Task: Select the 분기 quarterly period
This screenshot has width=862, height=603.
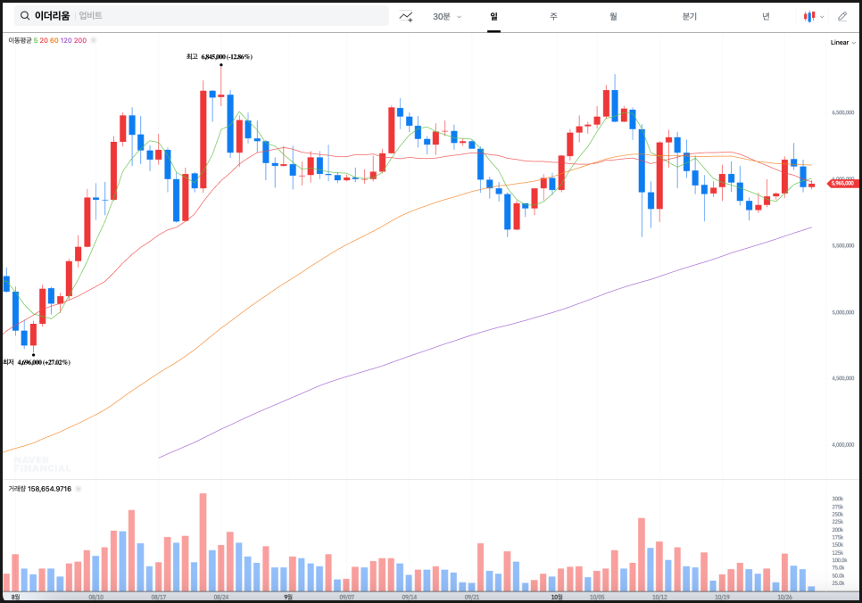Action: pos(689,16)
